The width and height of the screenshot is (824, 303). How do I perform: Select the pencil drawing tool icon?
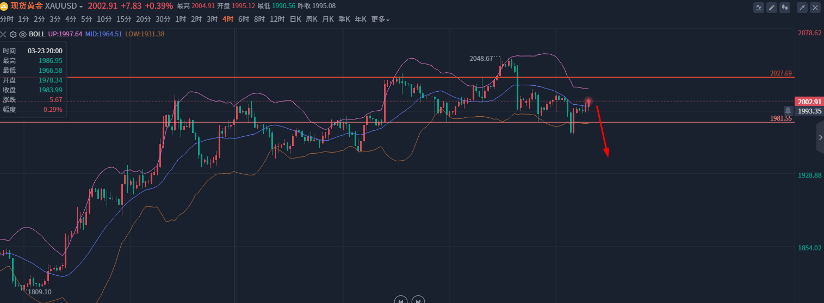[772, 8]
